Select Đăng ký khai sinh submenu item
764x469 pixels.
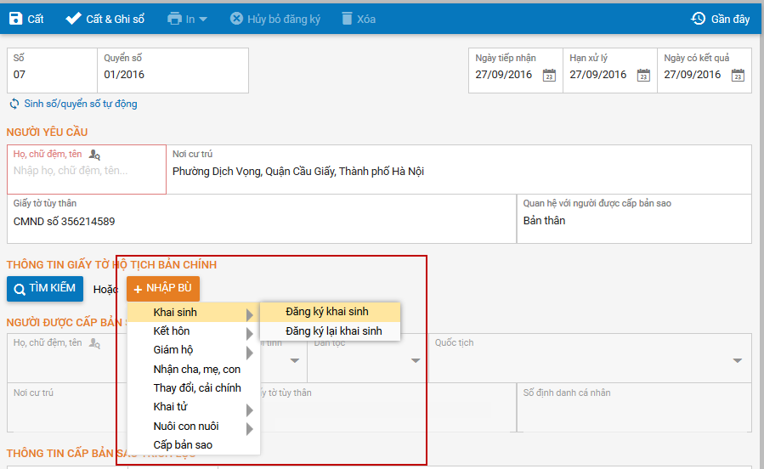point(327,312)
